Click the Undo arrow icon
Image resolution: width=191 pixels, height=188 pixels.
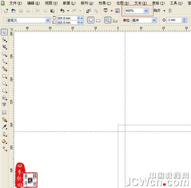pyautogui.click(x=62, y=11)
